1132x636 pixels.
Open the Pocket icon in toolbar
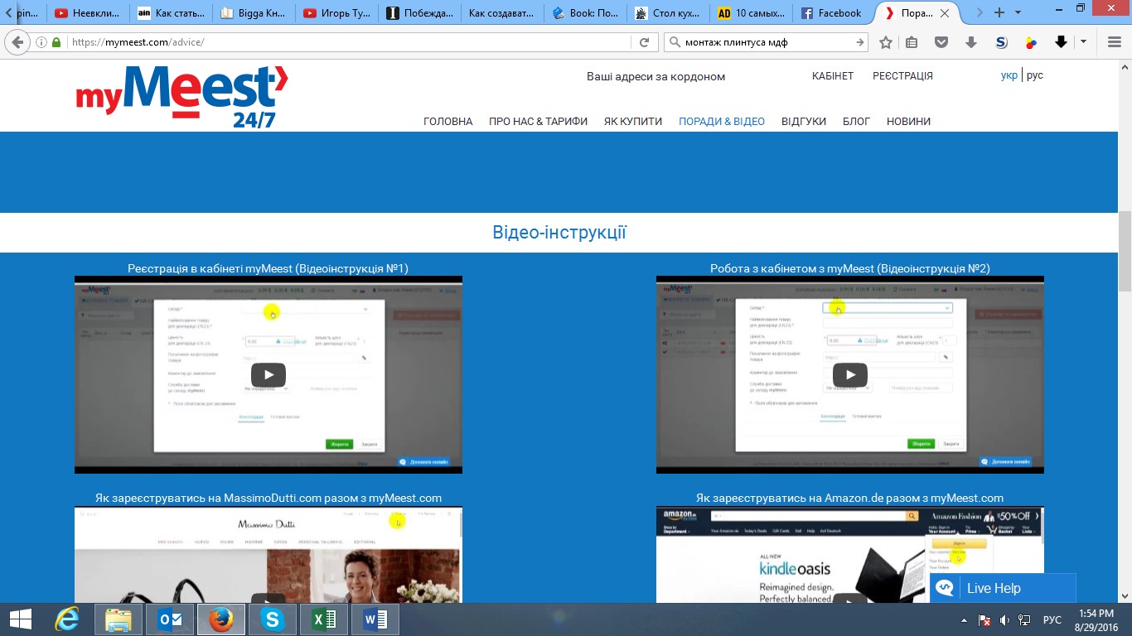point(941,42)
